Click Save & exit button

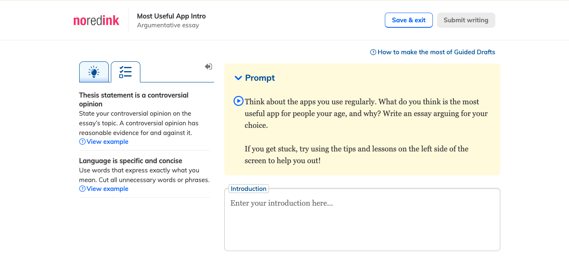(x=409, y=20)
